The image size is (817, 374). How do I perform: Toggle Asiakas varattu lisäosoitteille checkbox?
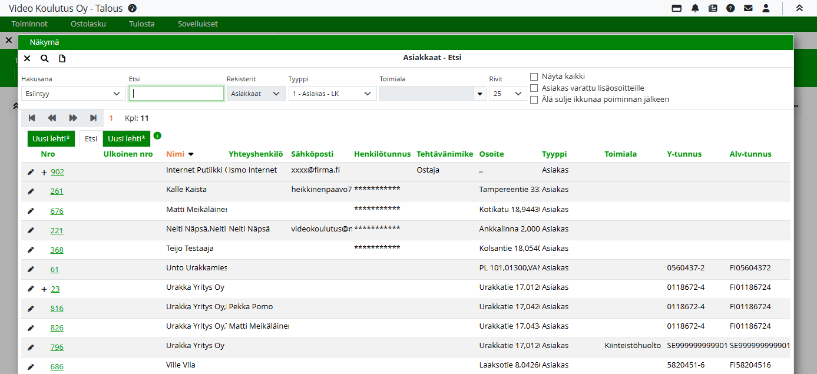click(534, 88)
